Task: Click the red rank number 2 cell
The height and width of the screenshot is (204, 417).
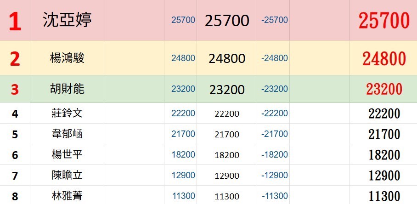Action: [15, 59]
